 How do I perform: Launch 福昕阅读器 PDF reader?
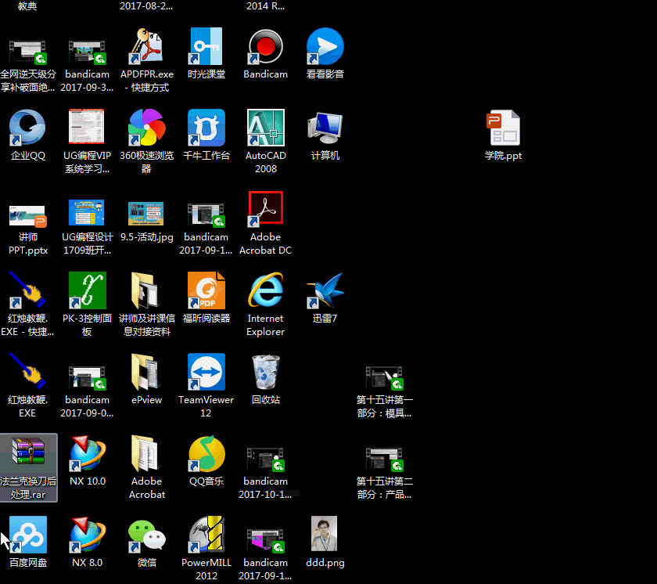pos(206,297)
